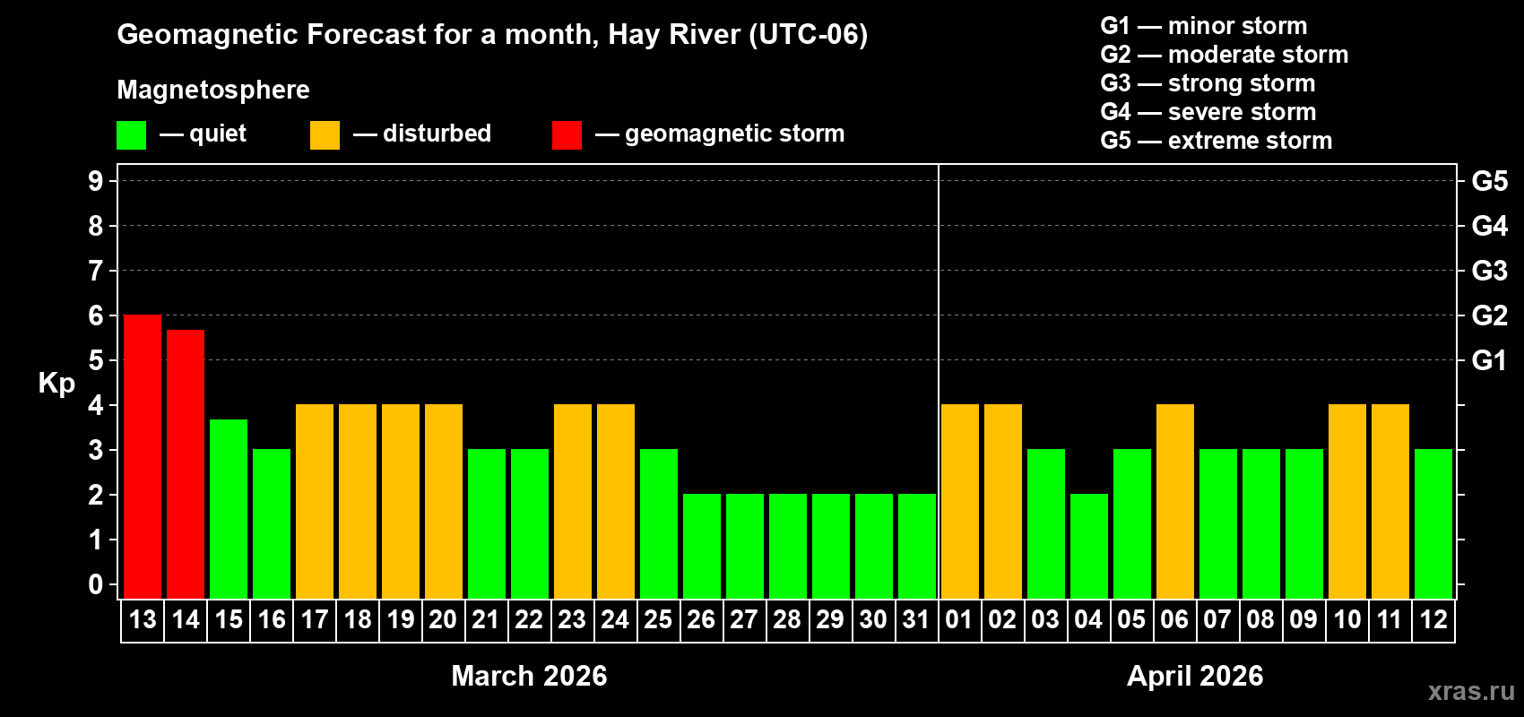The width and height of the screenshot is (1524, 717).
Task: Click the '— quiet' legend label
Action: click(x=203, y=134)
